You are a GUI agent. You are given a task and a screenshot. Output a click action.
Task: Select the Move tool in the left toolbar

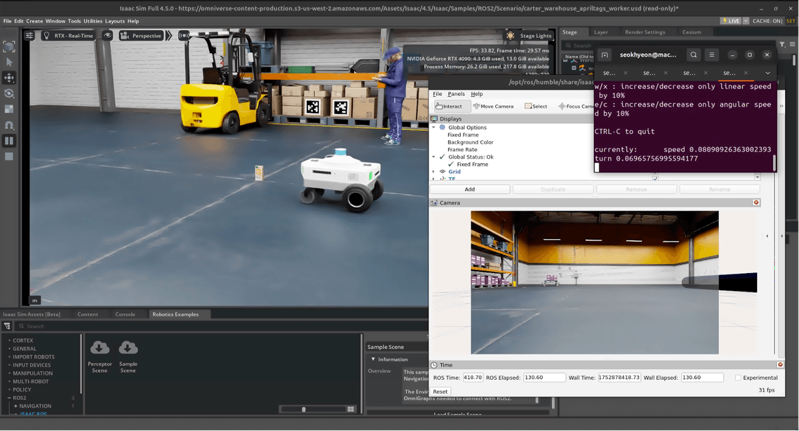pyautogui.click(x=9, y=78)
